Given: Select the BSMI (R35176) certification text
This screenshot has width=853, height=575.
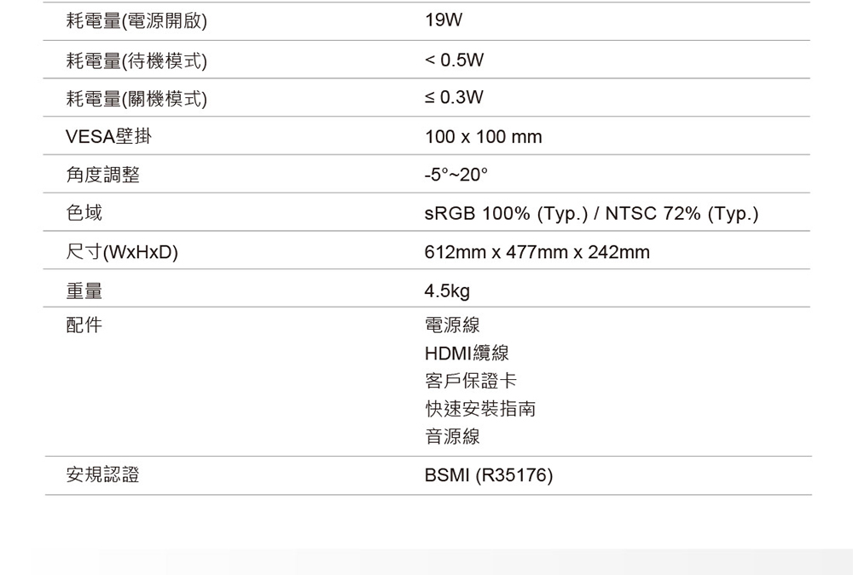Looking at the screenshot, I should click(489, 475).
